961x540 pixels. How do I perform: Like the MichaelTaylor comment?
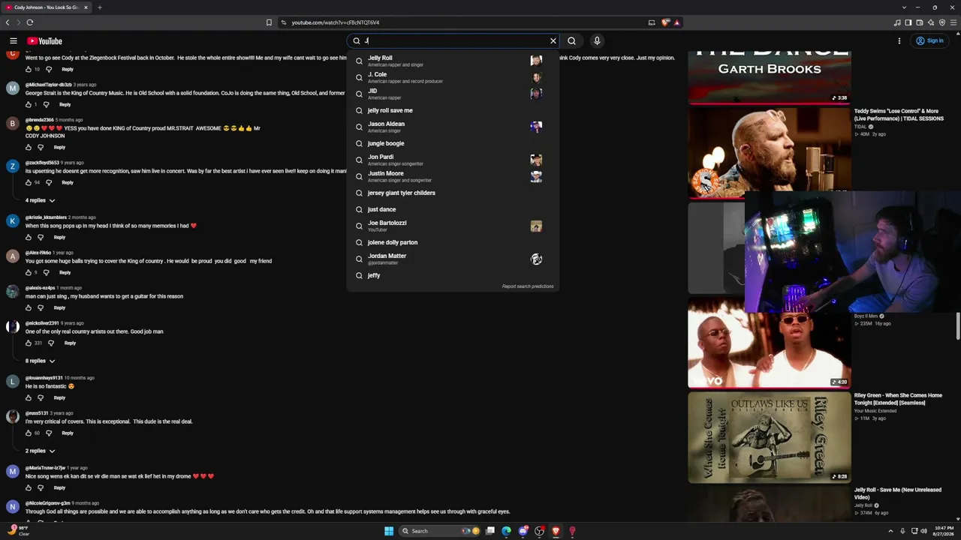coord(29,104)
